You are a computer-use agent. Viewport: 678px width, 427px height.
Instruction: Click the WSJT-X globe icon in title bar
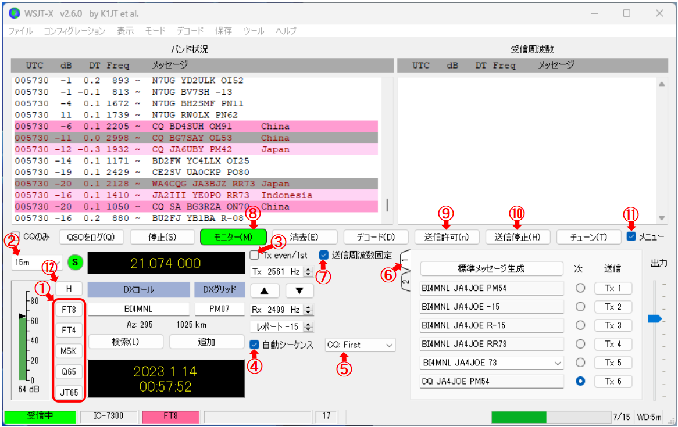(x=15, y=13)
